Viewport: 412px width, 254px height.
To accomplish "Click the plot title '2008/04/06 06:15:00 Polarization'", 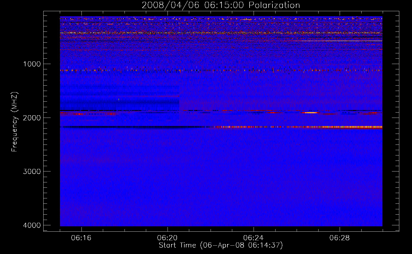I will (x=221, y=5).
